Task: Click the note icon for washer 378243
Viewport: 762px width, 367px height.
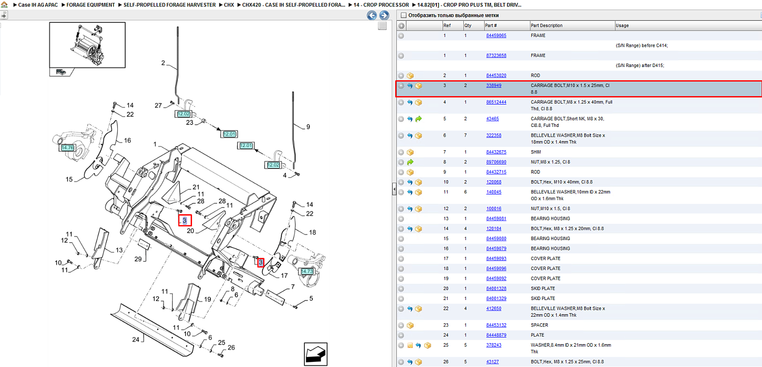Action: tap(410, 345)
